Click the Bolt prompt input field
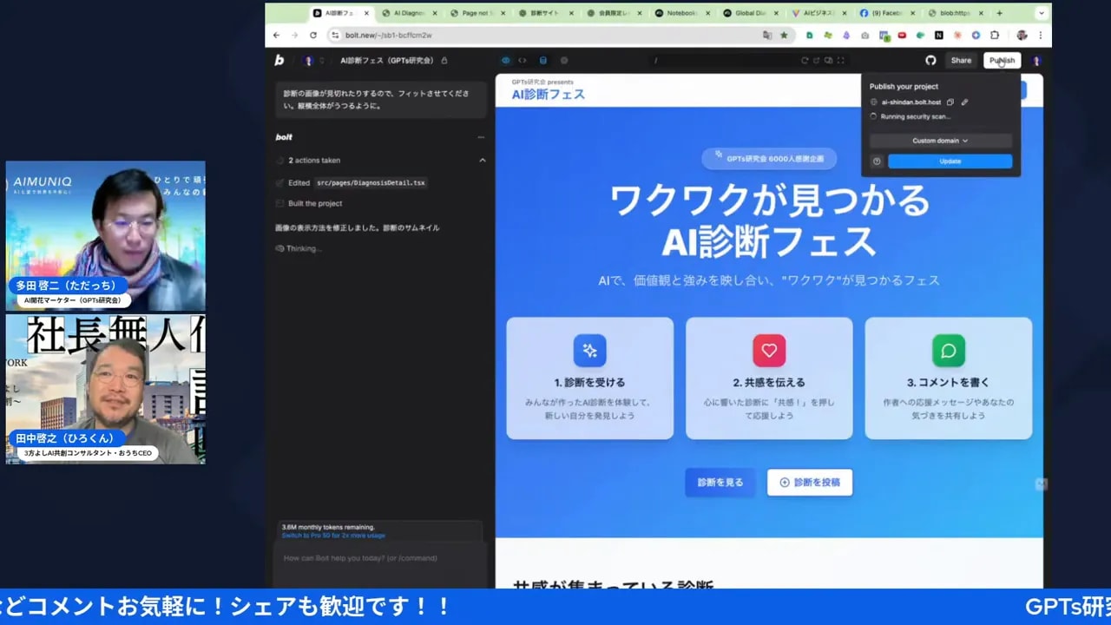The width and height of the screenshot is (1111, 625). coord(380,558)
